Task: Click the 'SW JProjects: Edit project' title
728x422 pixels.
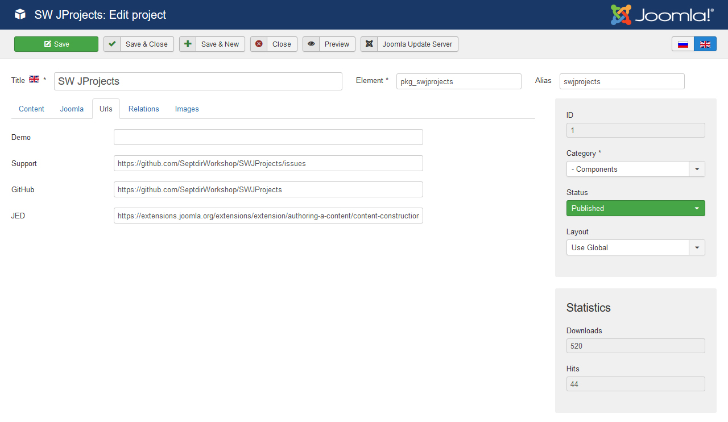Action: [101, 15]
